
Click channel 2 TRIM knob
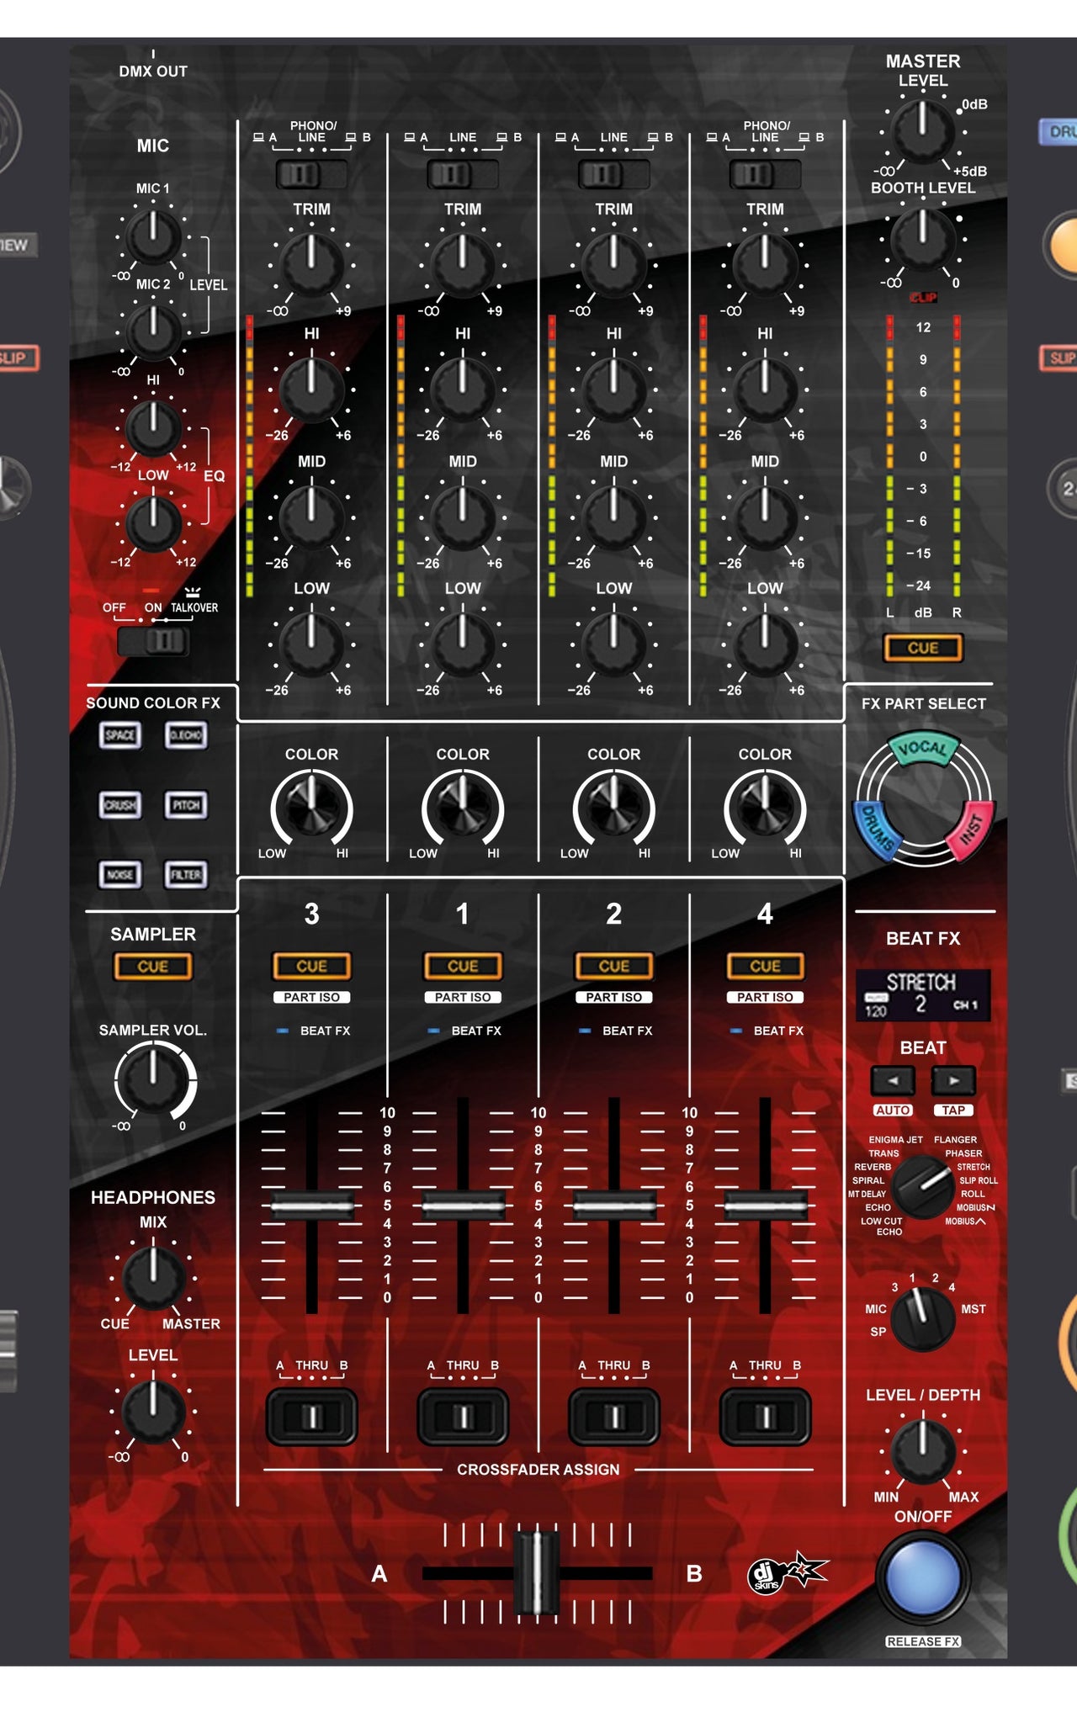614,264
